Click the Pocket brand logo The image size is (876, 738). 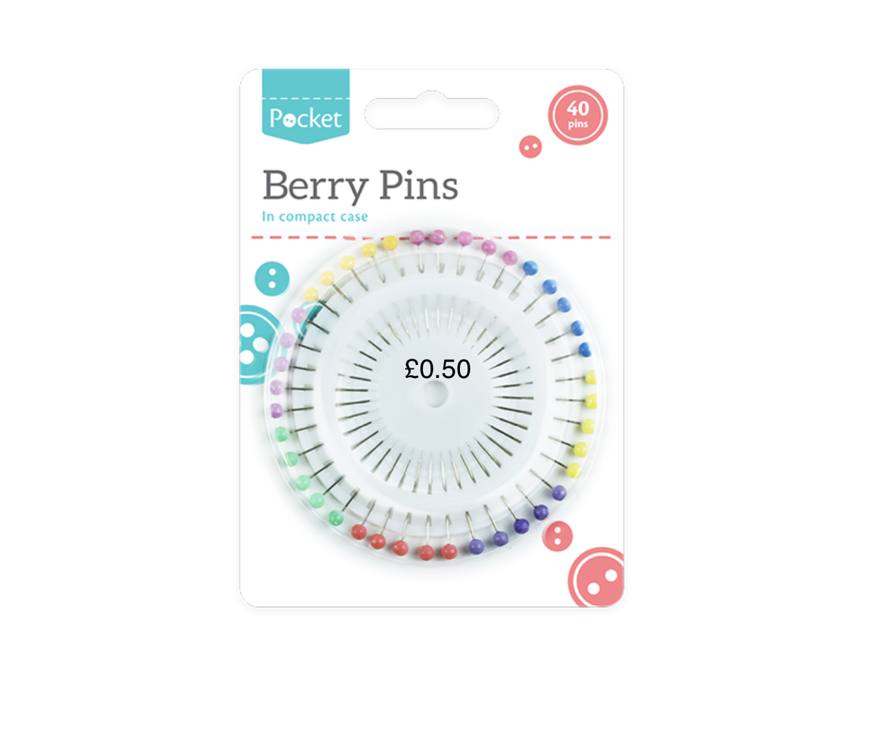306,106
